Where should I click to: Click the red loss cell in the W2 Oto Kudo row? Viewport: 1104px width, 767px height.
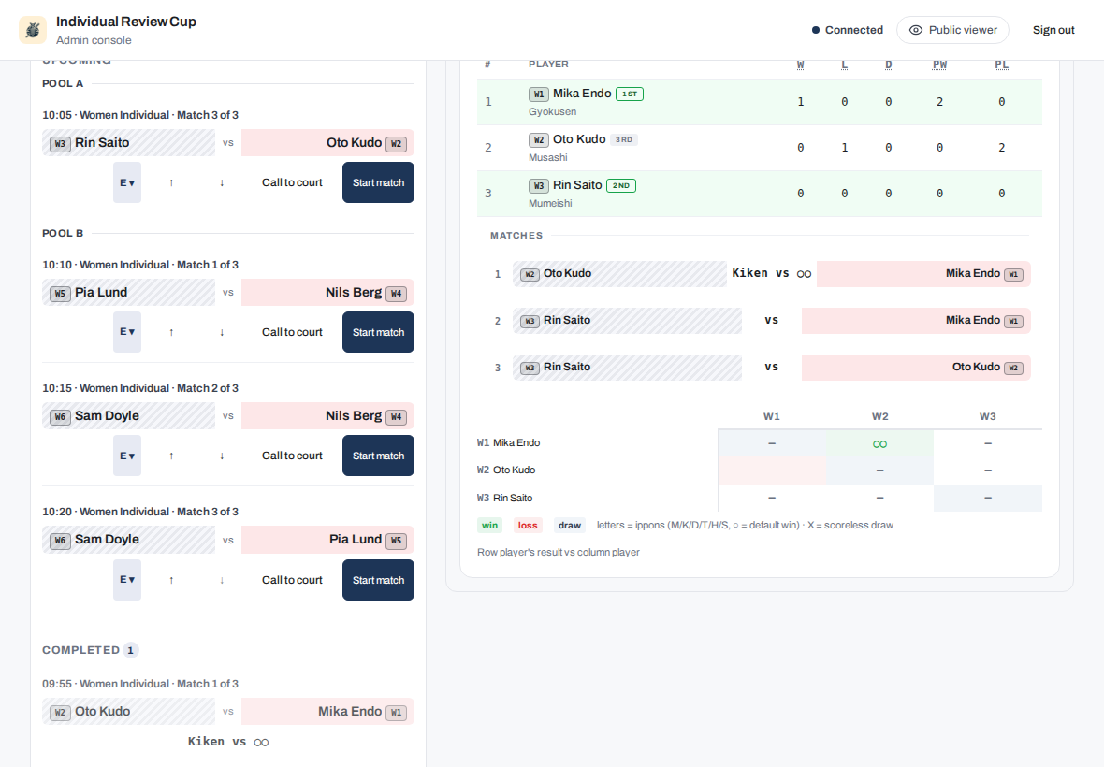[772, 470]
